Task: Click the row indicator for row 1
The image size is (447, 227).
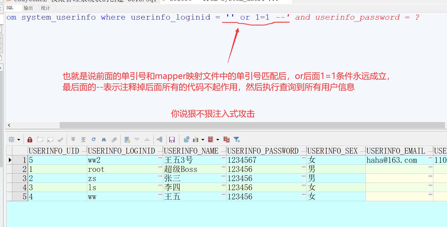Action: (x=9, y=160)
